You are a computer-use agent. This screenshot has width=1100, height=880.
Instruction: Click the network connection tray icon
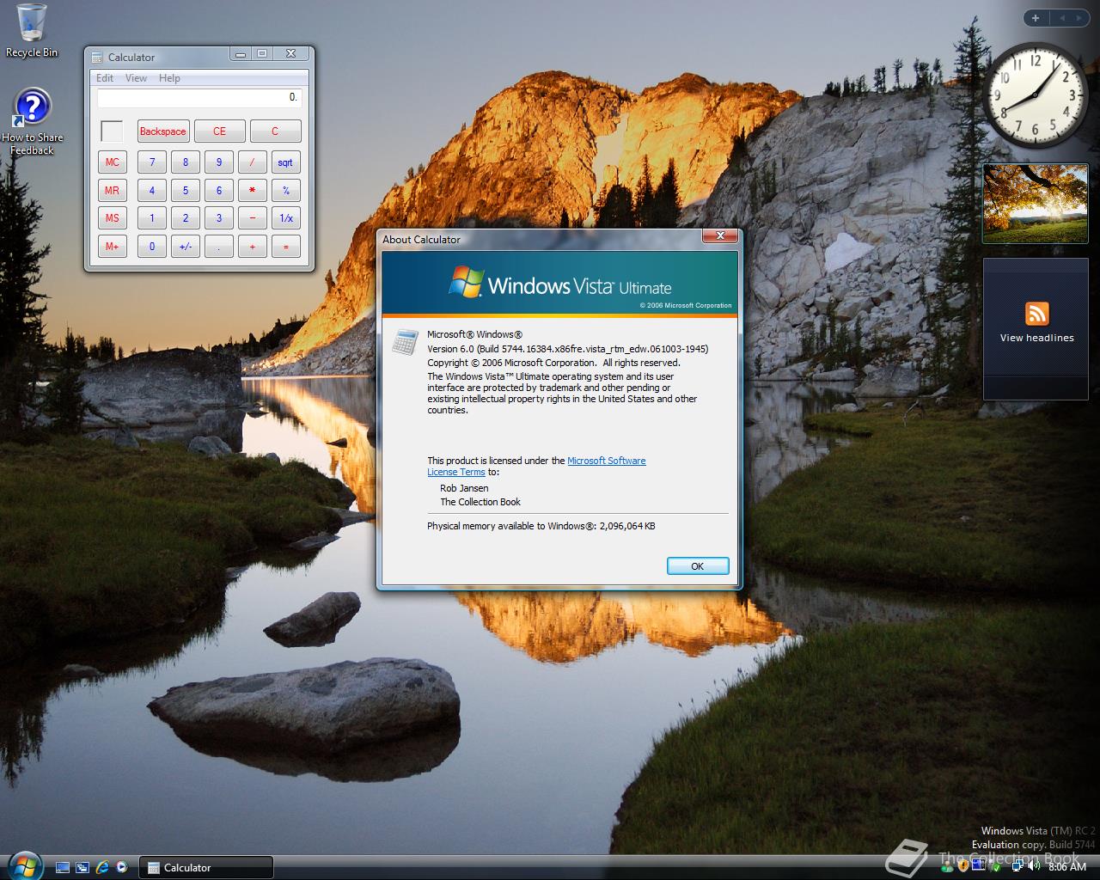1018,866
